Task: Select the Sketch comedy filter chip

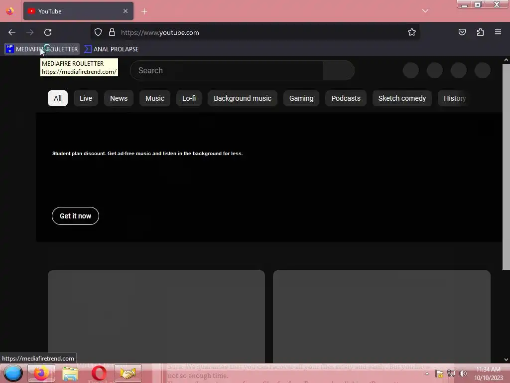Action: (402, 98)
